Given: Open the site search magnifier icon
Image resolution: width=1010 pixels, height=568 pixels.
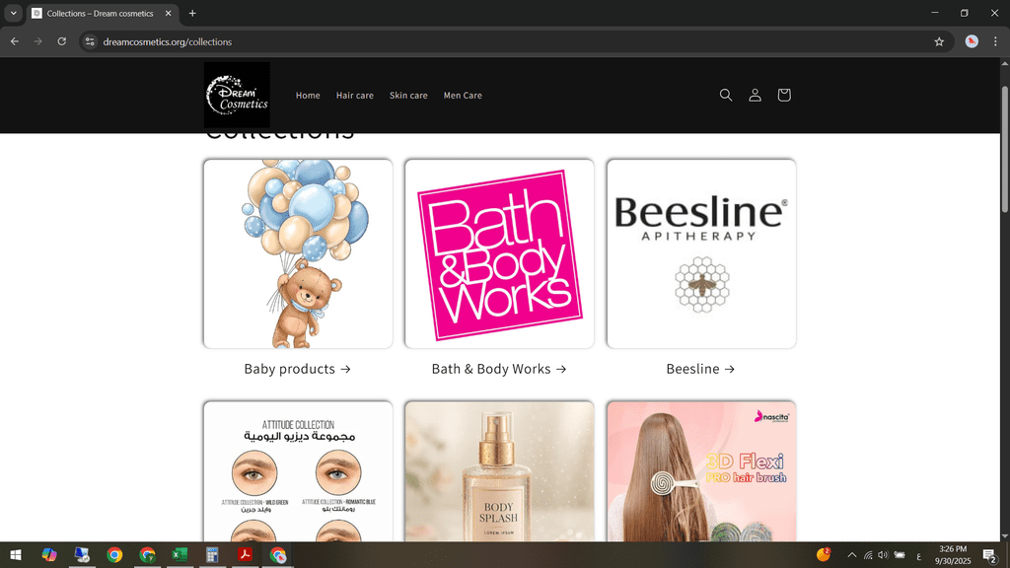Looking at the screenshot, I should tap(725, 96).
